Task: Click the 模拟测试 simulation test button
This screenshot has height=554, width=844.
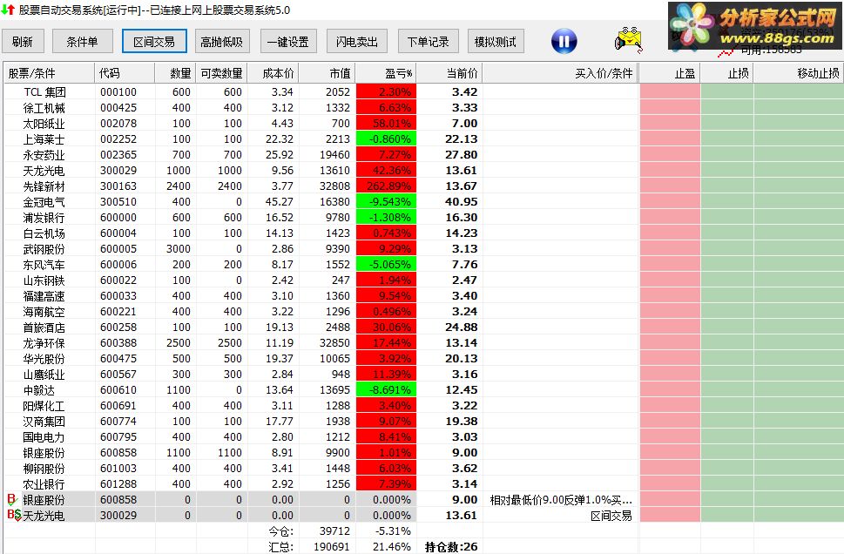Action: click(496, 42)
